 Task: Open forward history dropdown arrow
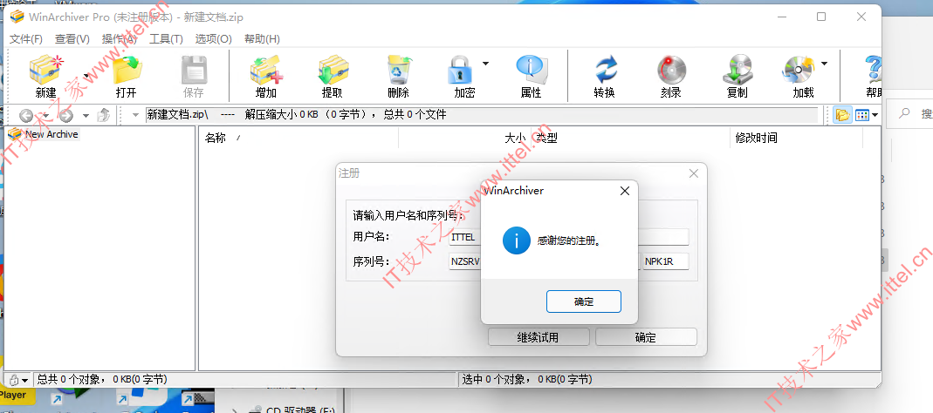pos(86,115)
